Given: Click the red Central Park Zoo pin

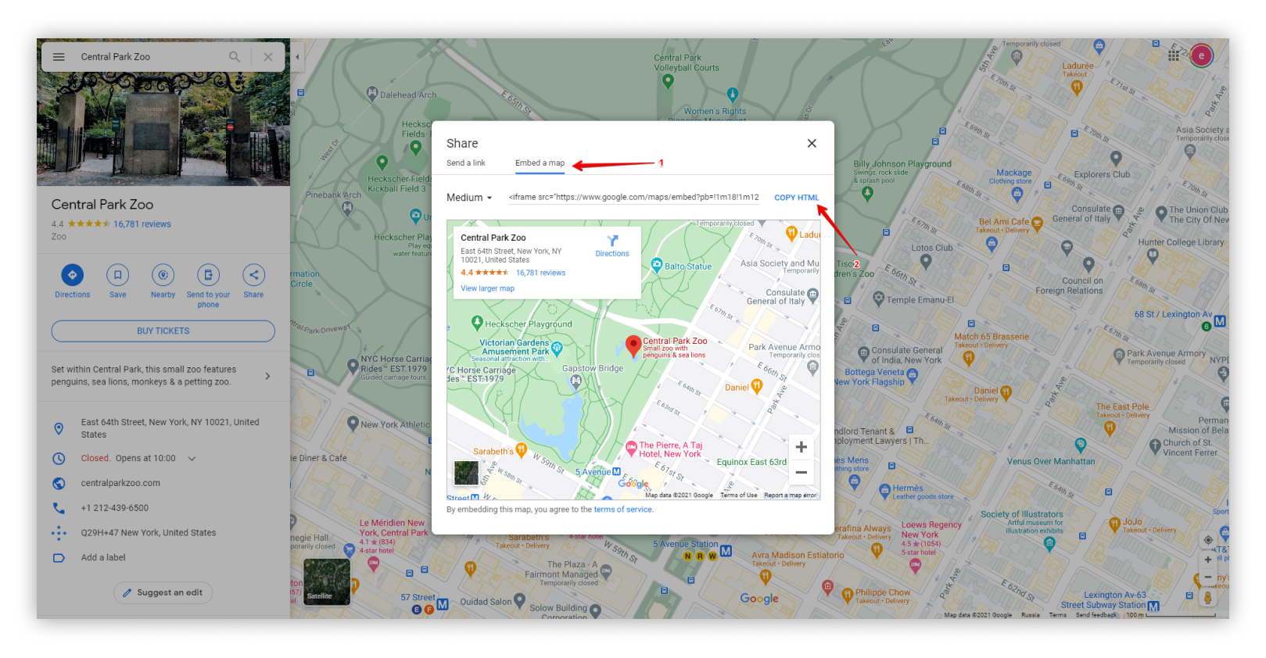Looking at the screenshot, I should click(x=634, y=346).
